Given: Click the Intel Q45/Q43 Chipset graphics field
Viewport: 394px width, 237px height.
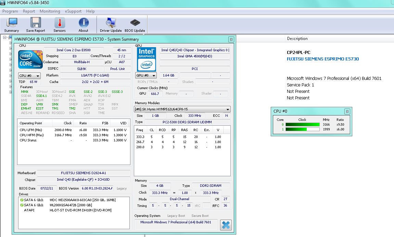Looking at the screenshot, I should 195,50.
